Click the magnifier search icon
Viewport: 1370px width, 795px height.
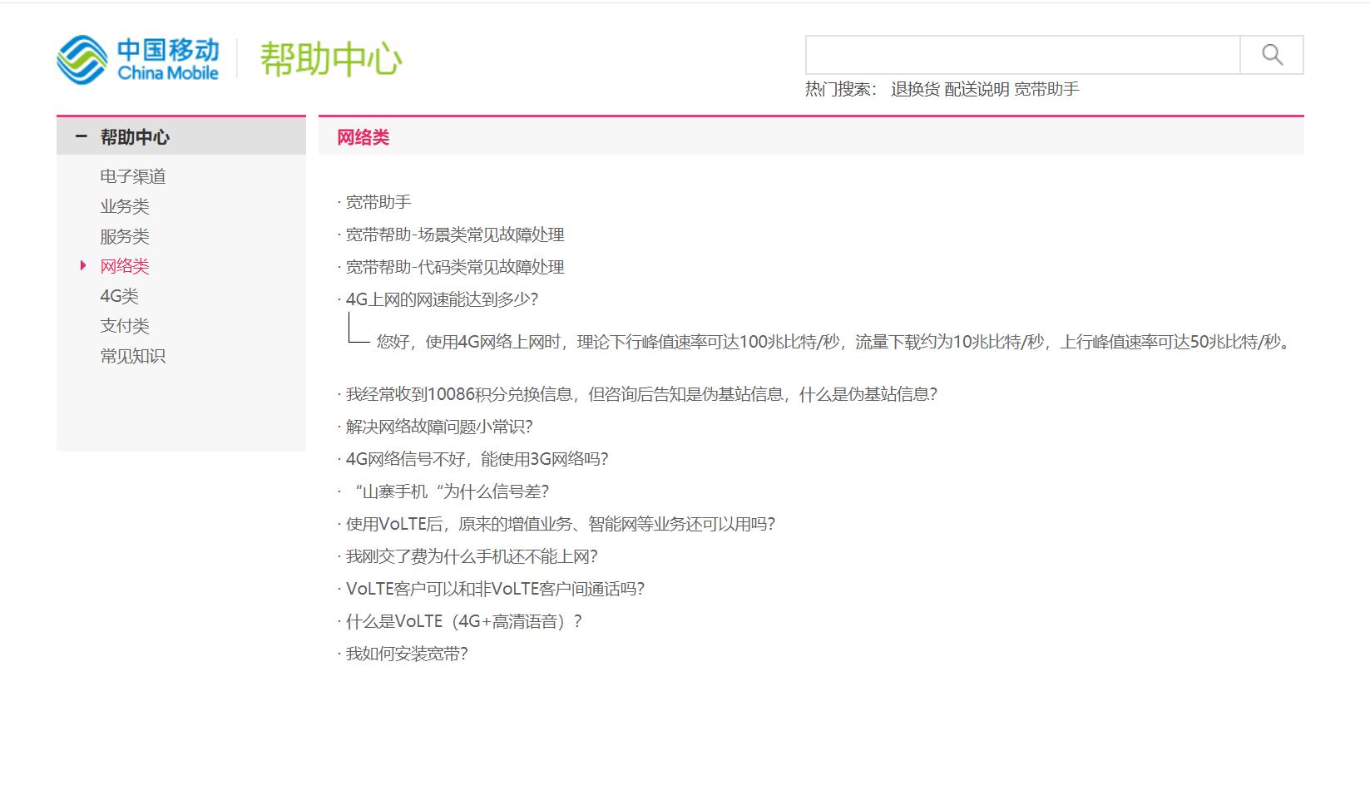coord(1271,55)
